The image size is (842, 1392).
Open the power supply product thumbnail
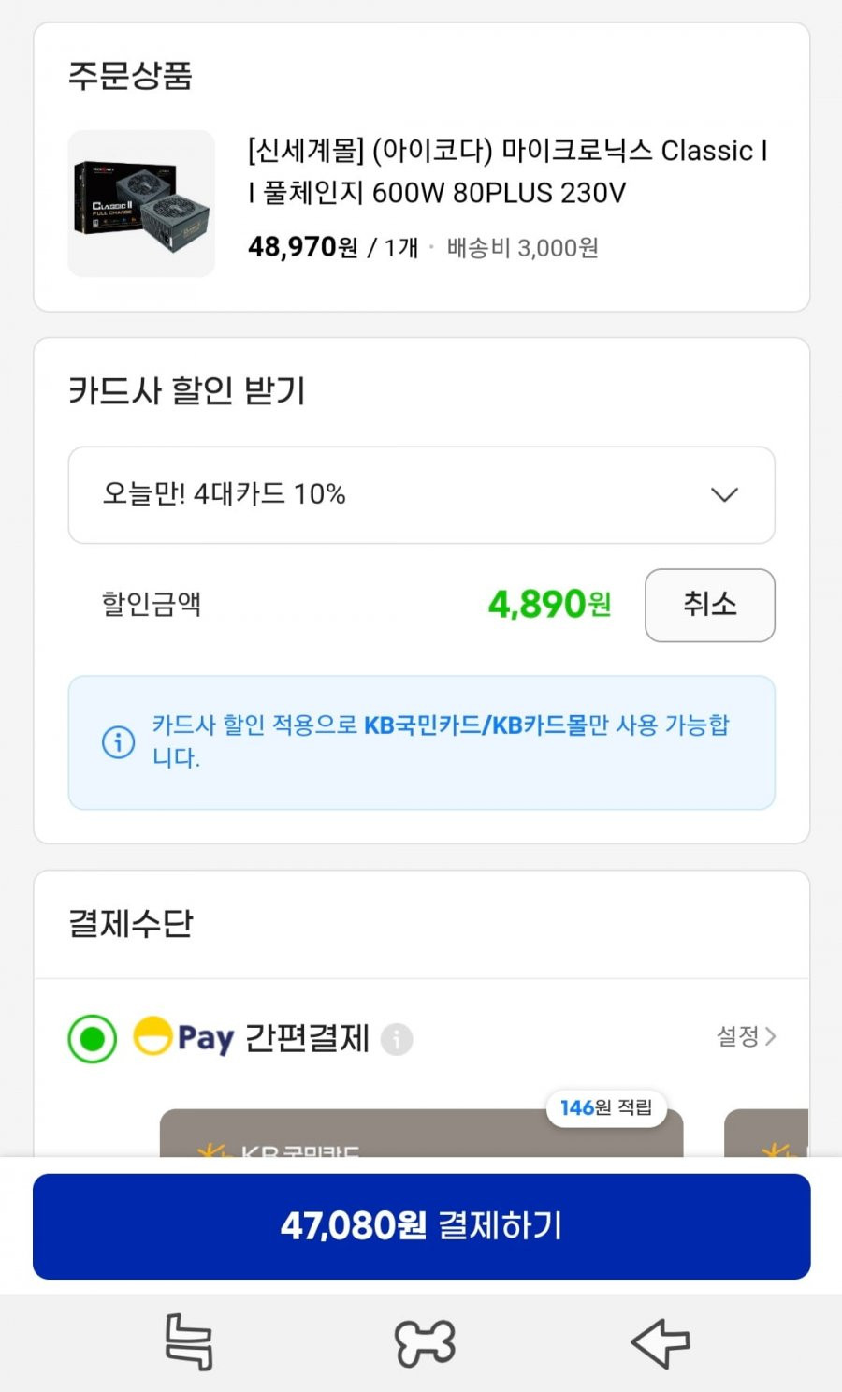(x=141, y=203)
